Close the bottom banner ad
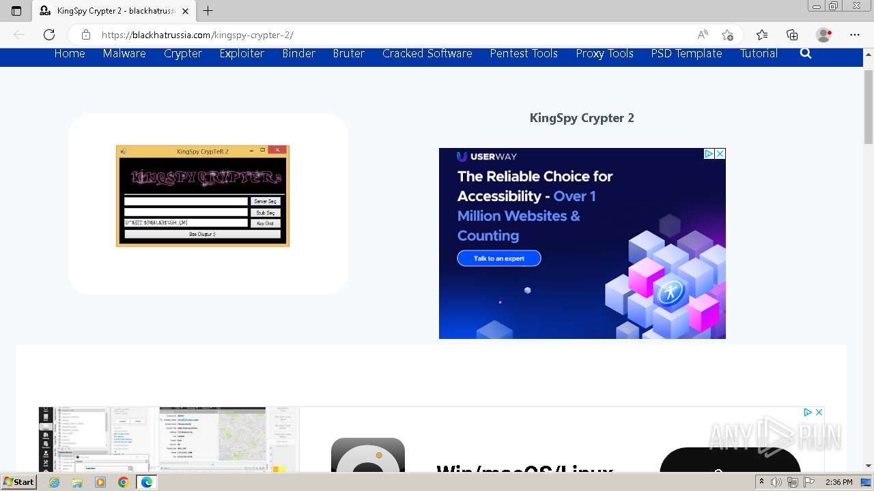874x491 pixels. coord(819,412)
